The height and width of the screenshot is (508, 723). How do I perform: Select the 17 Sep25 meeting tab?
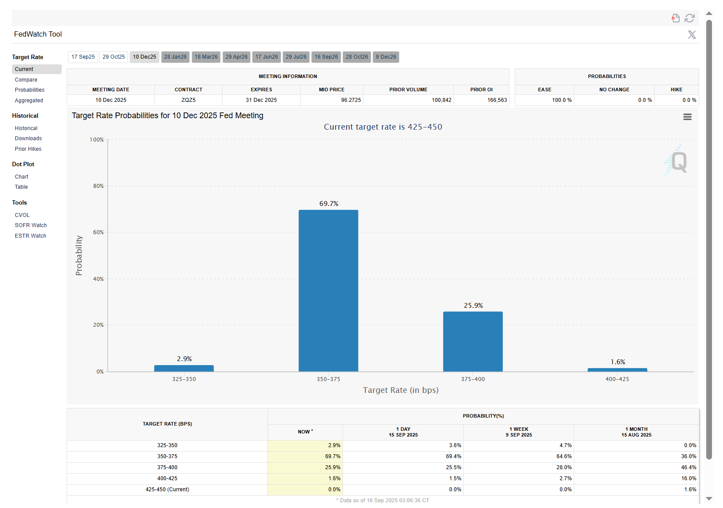point(83,57)
